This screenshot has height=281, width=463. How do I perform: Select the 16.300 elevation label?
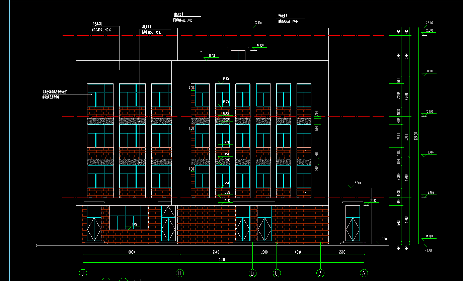226,79
